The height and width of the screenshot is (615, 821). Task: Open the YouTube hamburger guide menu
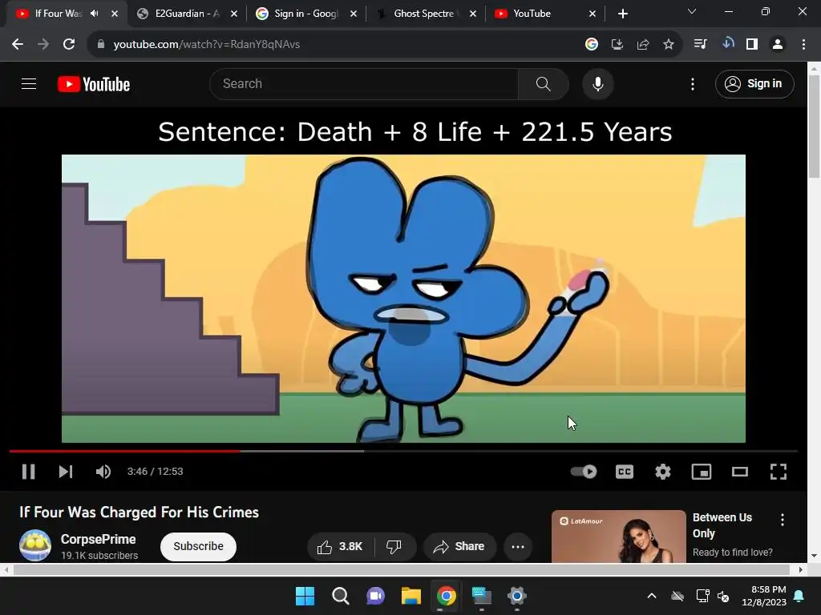tap(29, 83)
